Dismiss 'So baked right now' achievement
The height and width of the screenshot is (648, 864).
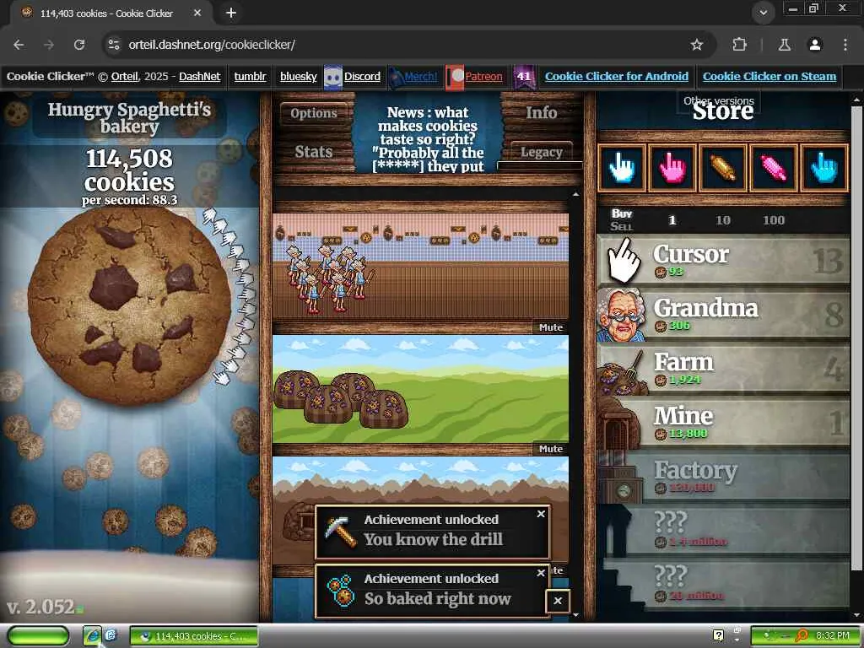point(541,573)
